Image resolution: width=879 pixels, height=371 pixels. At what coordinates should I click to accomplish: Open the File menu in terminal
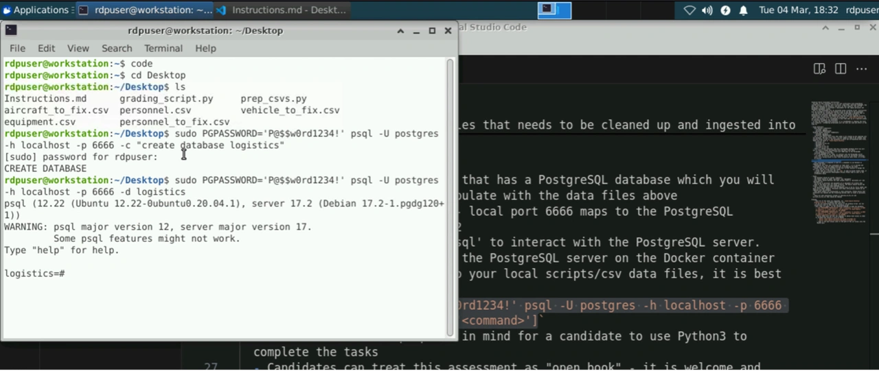tap(17, 48)
